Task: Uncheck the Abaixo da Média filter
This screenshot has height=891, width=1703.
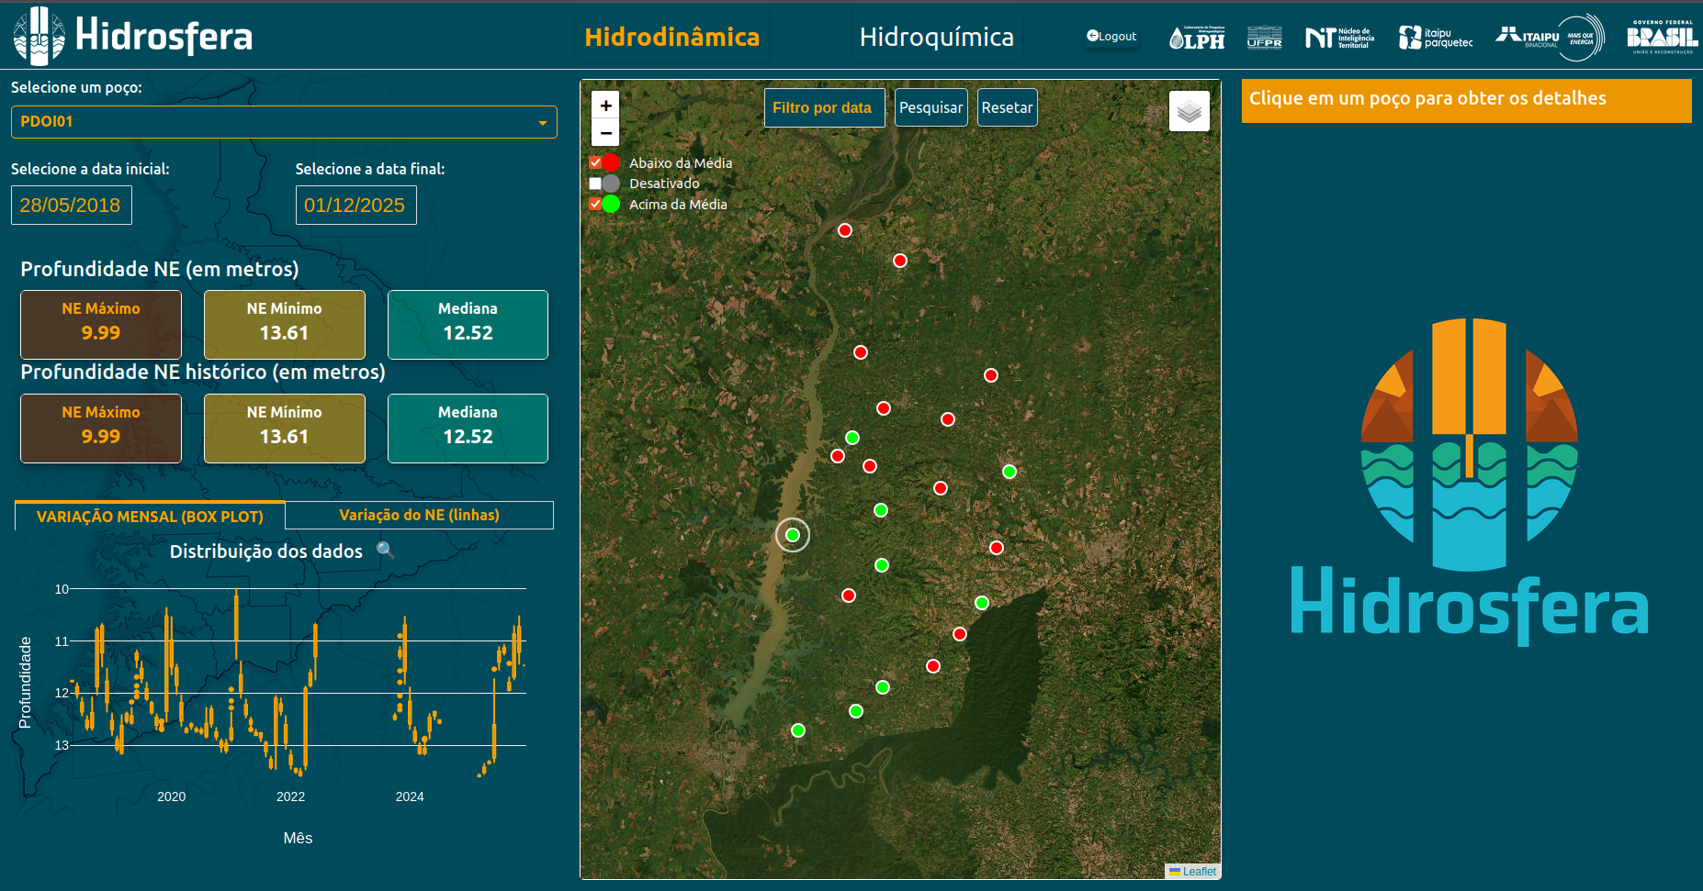Action: 595,162
